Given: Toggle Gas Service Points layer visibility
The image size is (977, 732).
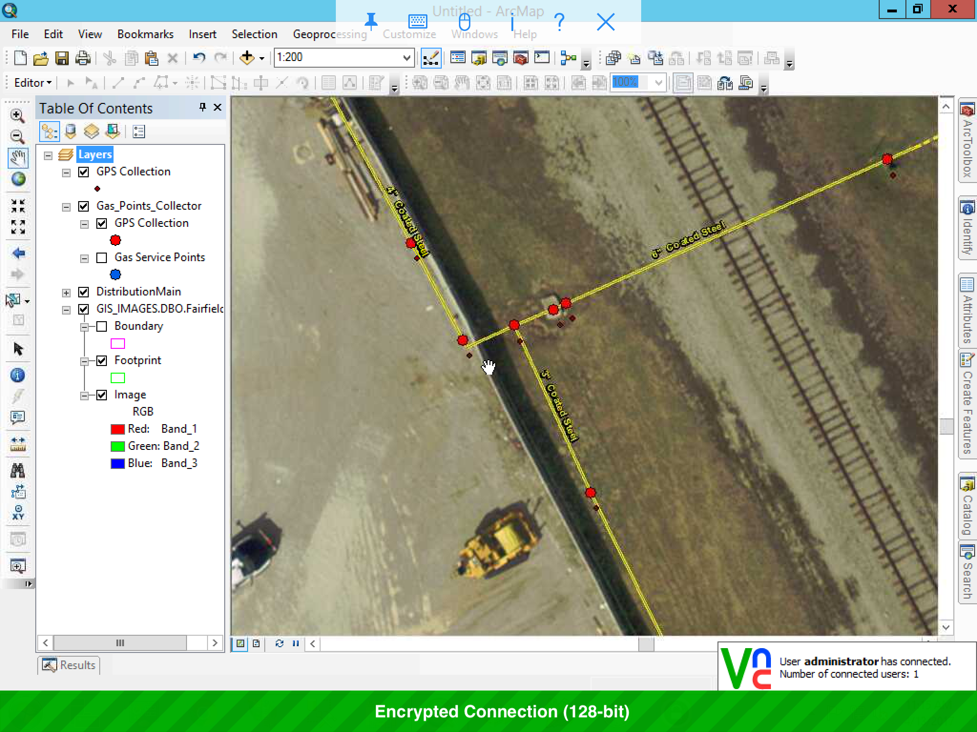Looking at the screenshot, I should click(x=102, y=257).
